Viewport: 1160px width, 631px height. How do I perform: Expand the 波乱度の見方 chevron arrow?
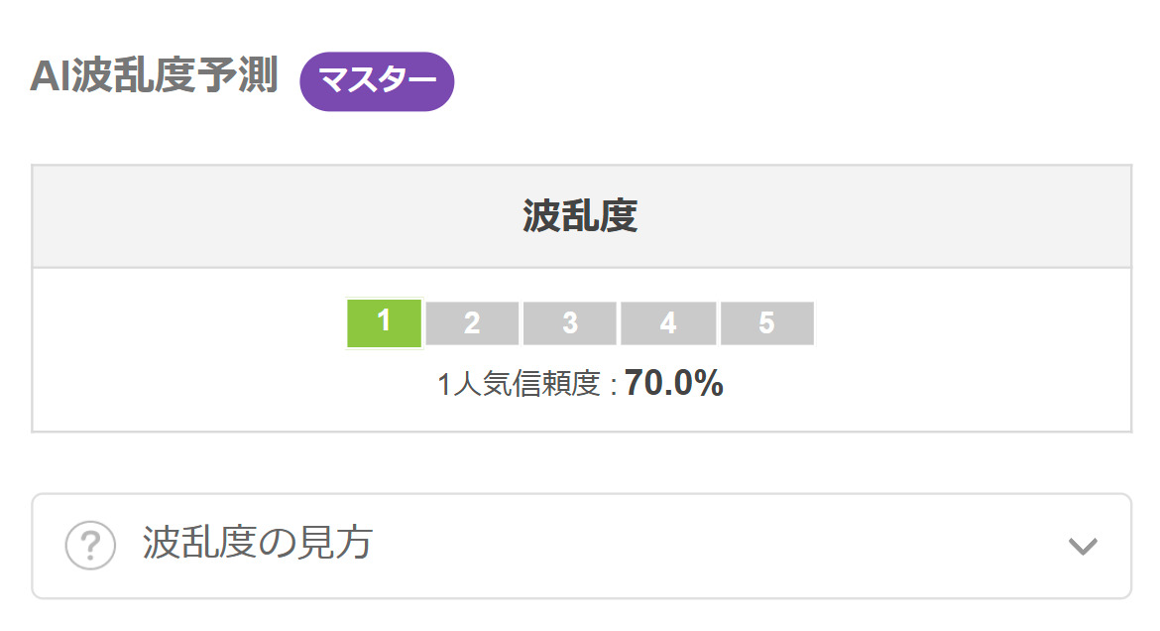tap(1083, 547)
